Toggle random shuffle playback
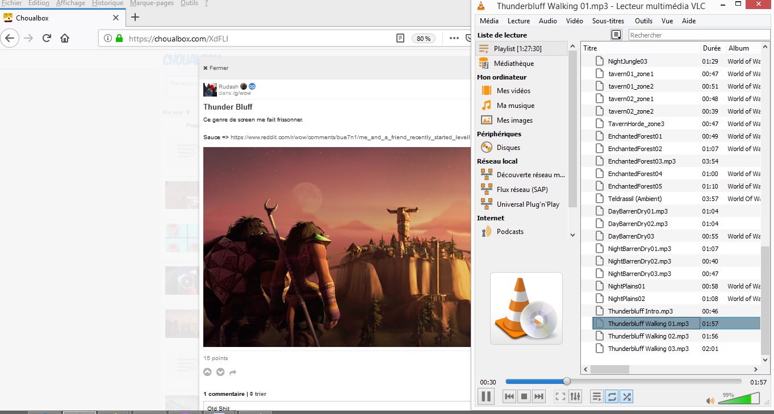This screenshot has height=414, width=774. click(x=626, y=396)
